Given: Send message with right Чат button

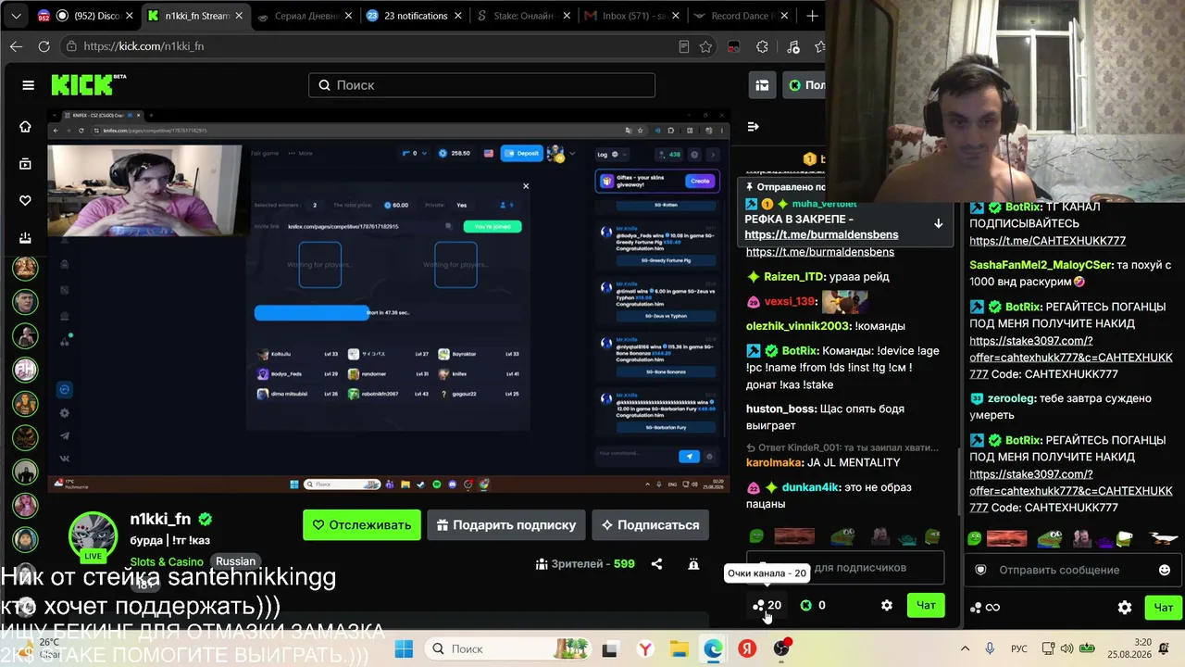Looking at the screenshot, I should click(x=1164, y=608).
